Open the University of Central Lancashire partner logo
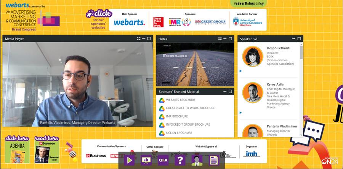The height and width of the screenshot is (169, 343). click(x=247, y=22)
